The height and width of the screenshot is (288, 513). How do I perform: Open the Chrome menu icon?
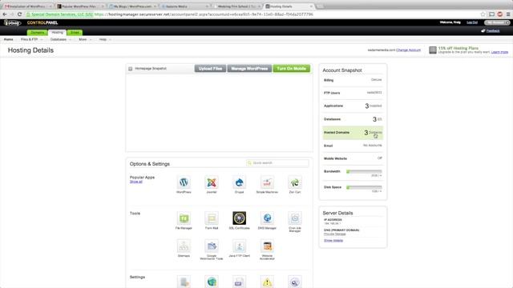(508, 14)
